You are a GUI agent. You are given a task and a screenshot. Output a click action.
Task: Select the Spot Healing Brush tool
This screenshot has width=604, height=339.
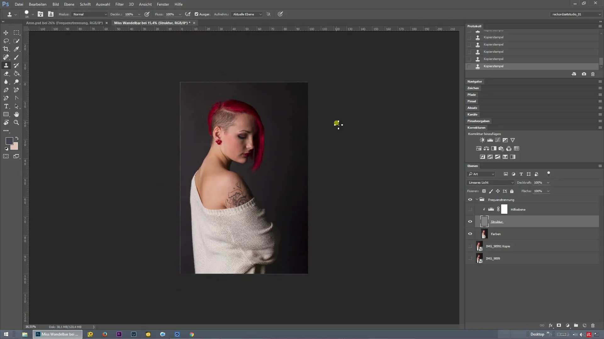click(6, 57)
